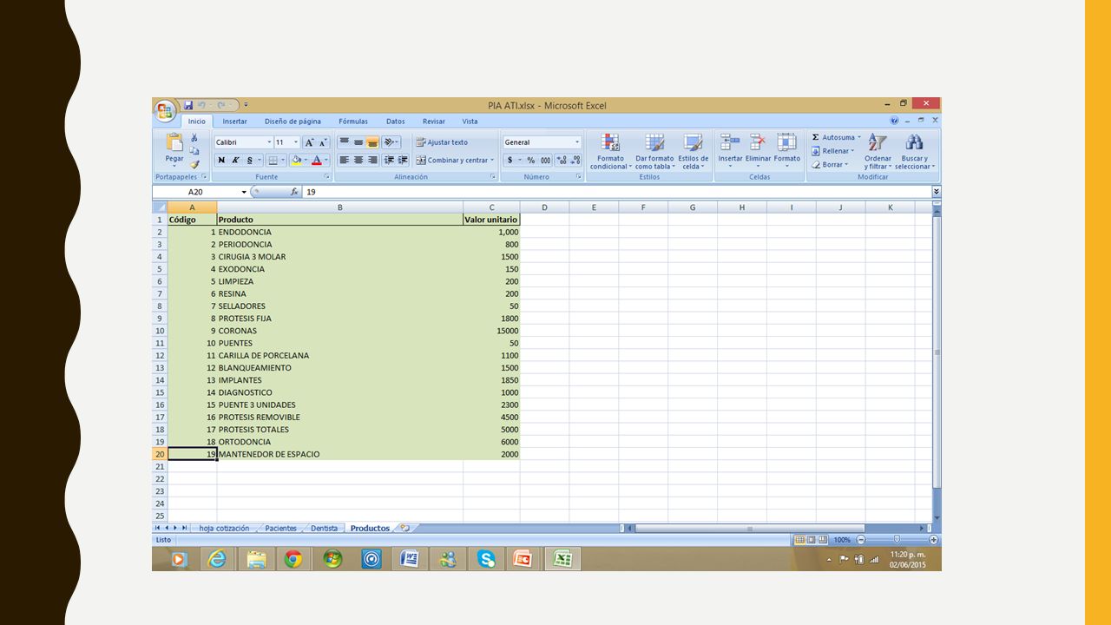Toggle italic K formatting
This screenshot has width=1111, height=625.
235,161
